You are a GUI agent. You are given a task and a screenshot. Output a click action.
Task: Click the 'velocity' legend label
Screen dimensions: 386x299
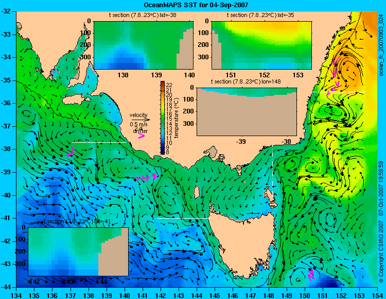coord(138,115)
